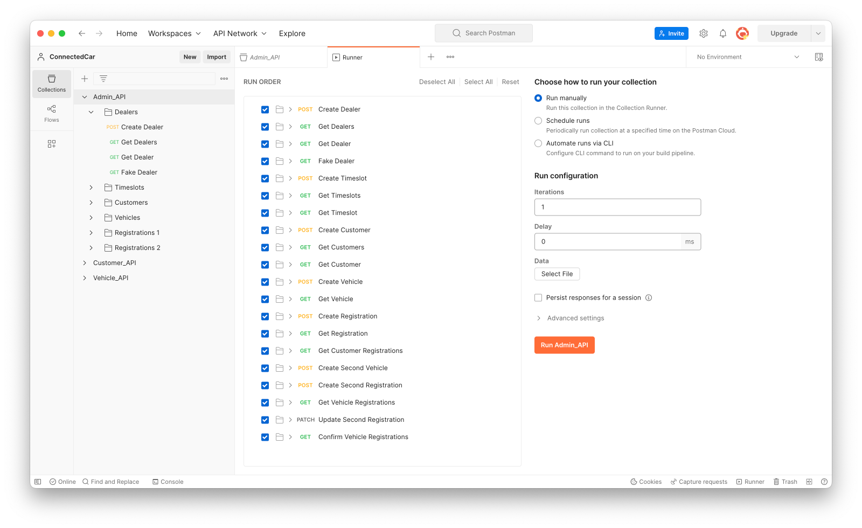862x528 pixels.
Task: Expand the Vehicle_API collection
Action: pos(85,278)
